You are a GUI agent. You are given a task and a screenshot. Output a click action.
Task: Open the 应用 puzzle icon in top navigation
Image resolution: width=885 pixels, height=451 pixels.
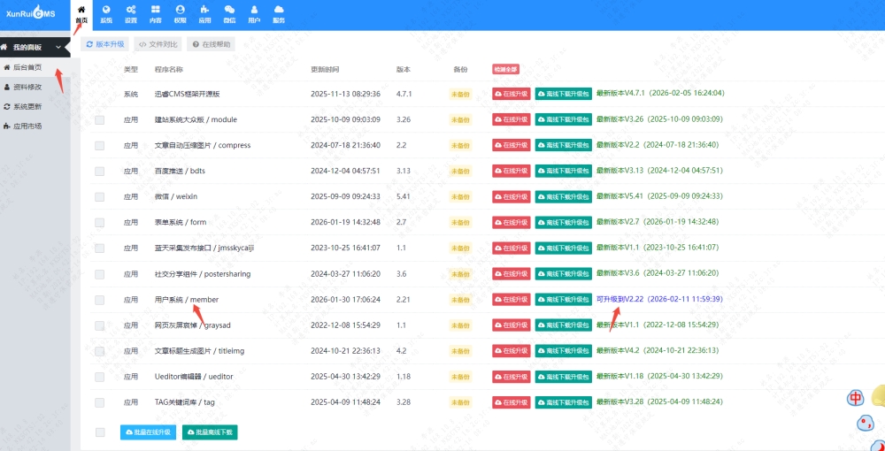(x=204, y=12)
